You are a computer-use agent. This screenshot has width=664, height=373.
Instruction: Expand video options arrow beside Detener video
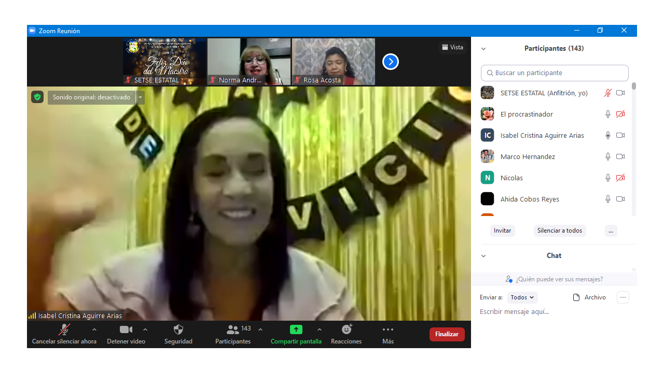(x=145, y=329)
